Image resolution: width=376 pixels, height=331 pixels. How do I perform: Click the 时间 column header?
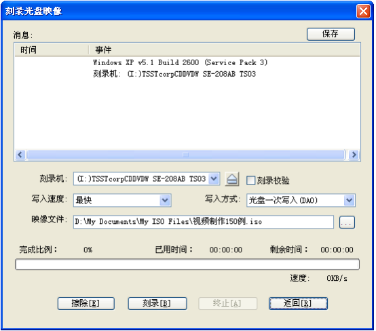(52, 50)
